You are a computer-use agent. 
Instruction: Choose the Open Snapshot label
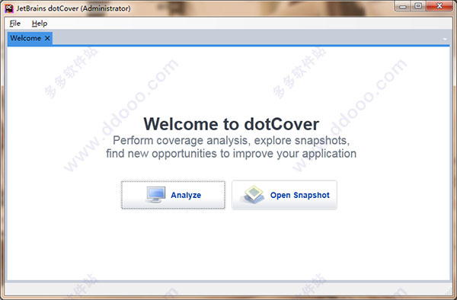[300, 195]
